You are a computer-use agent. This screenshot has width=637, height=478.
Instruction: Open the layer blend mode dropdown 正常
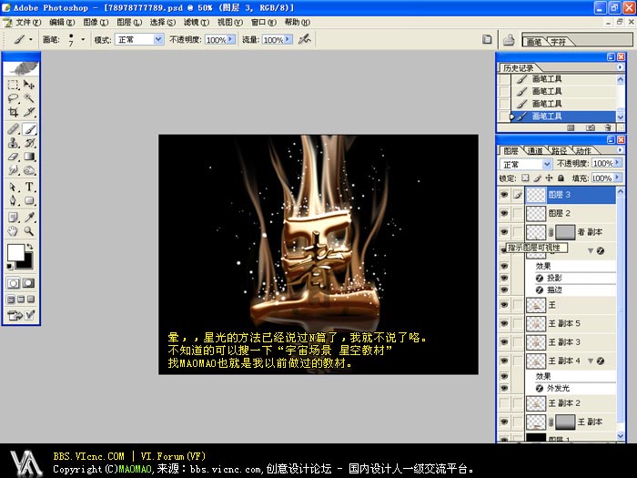(527, 164)
